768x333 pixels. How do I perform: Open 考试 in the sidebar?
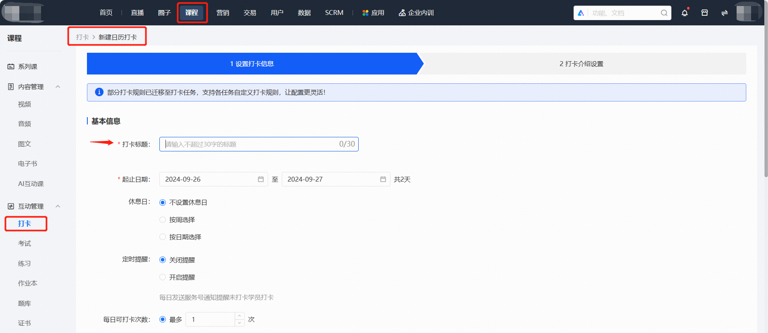pos(25,244)
